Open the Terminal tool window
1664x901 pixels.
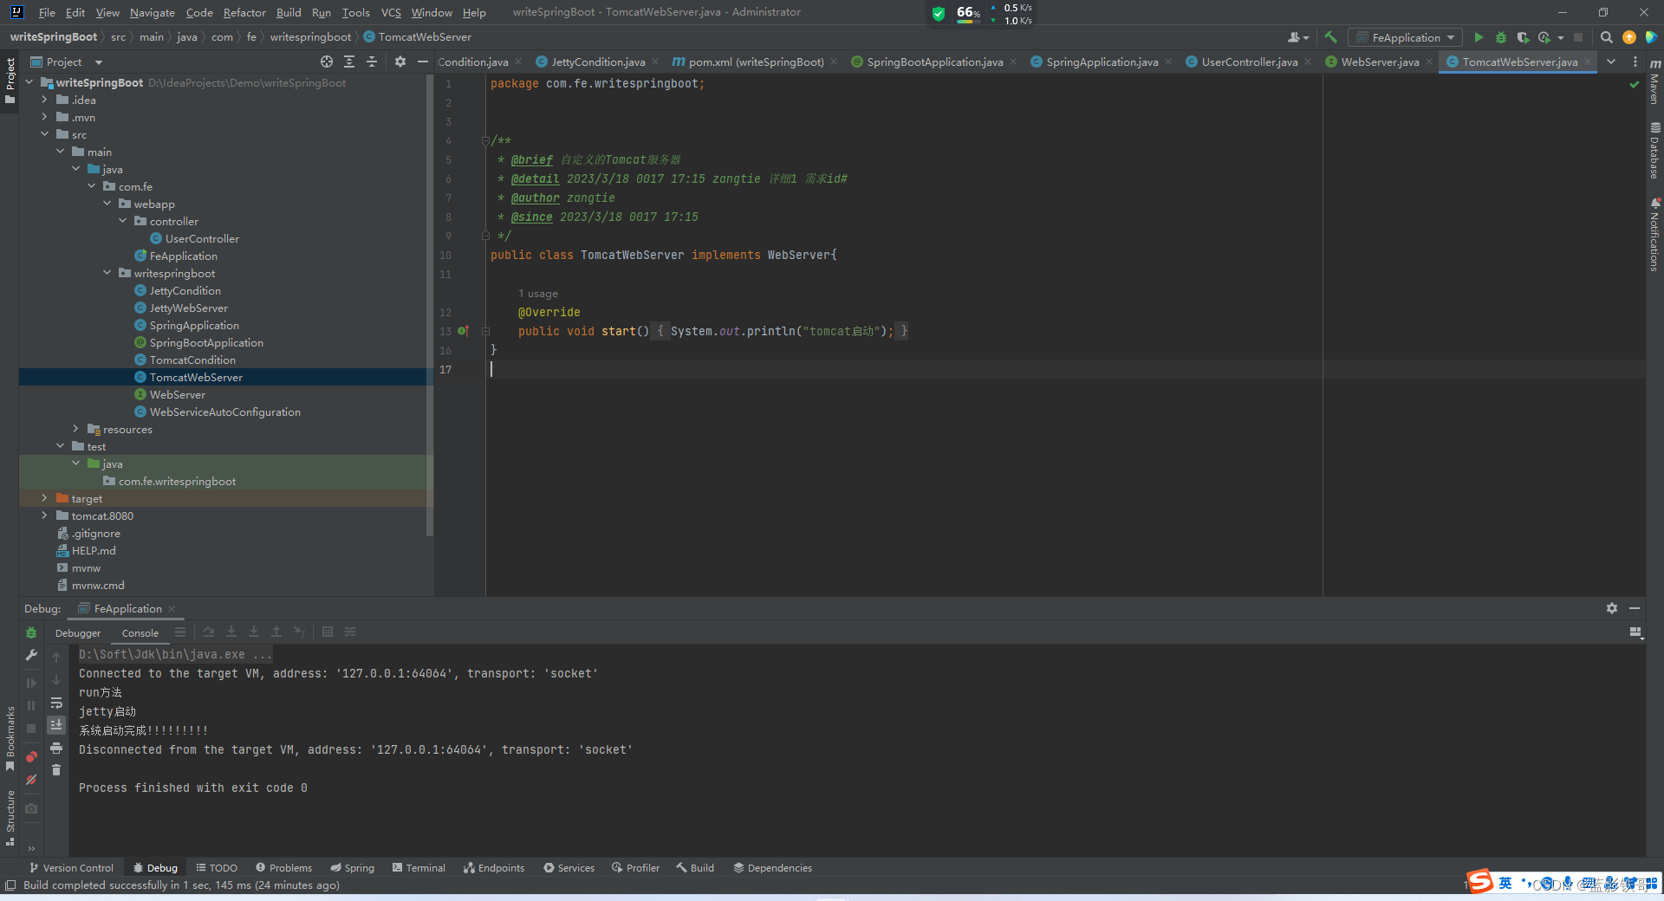point(419,867)
